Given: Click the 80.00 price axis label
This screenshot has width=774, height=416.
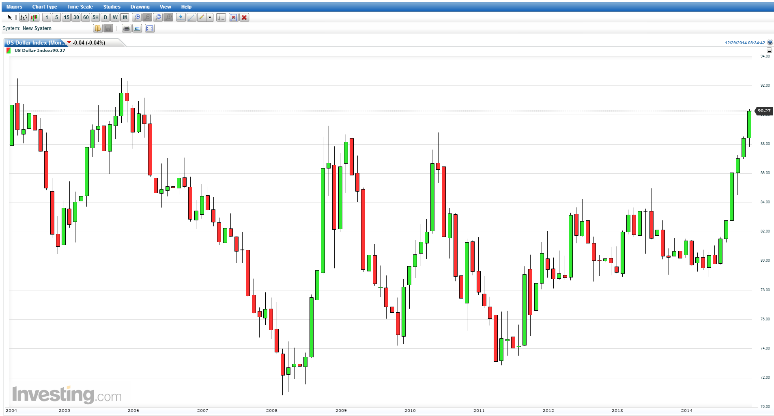Looking at the screenshot, I should tap(765, 260).
